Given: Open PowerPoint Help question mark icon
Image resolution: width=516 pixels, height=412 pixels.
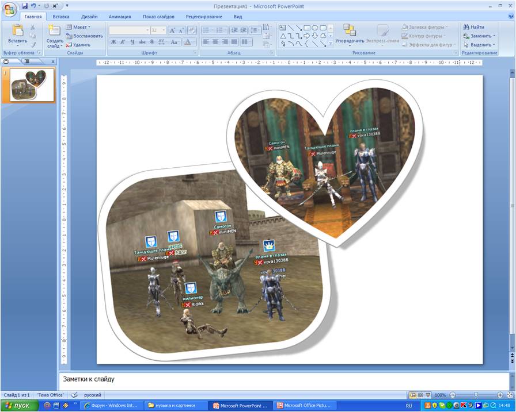Looking at the screenshot, I should [x=511, y=16].
